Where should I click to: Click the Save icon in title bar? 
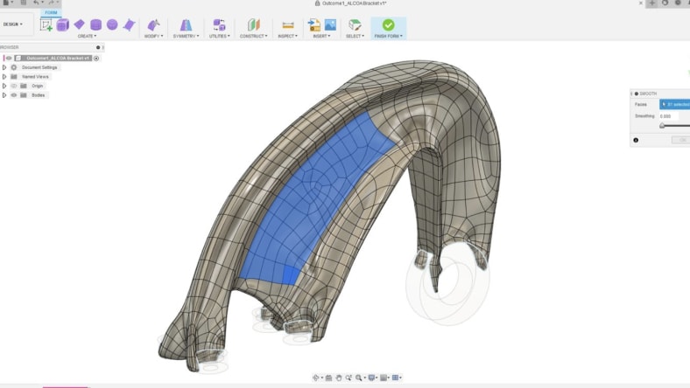pyautogui.click(x=24, y=3)
